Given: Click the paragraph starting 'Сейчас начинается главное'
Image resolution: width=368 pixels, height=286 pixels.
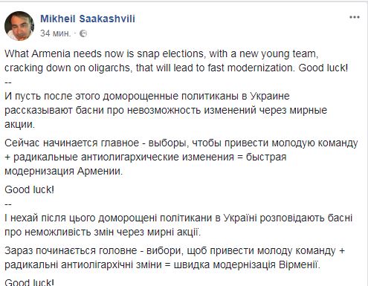Looking at the screenshot, I should [181, 157].
